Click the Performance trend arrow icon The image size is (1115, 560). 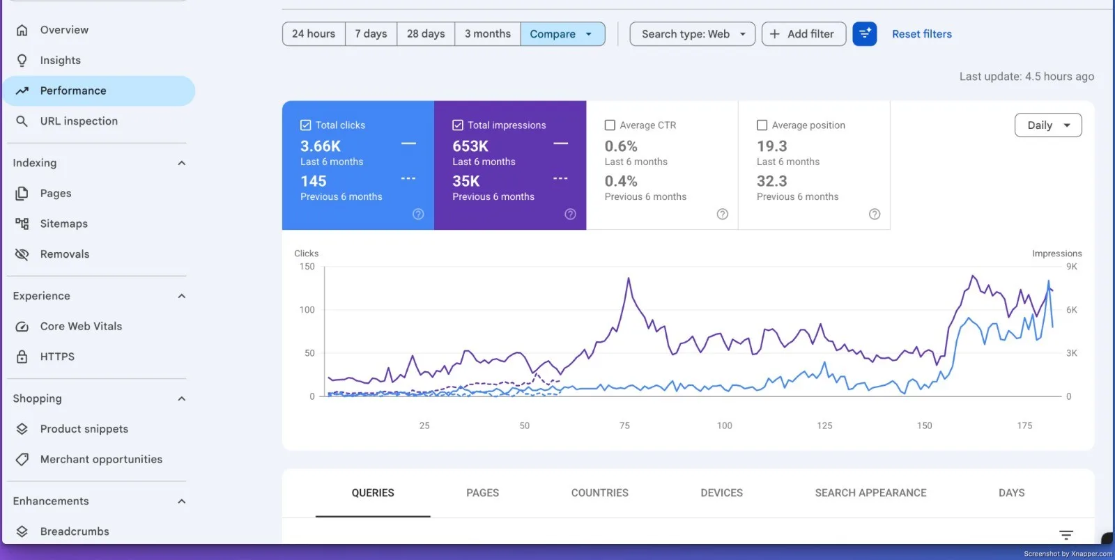coord(22,91)
